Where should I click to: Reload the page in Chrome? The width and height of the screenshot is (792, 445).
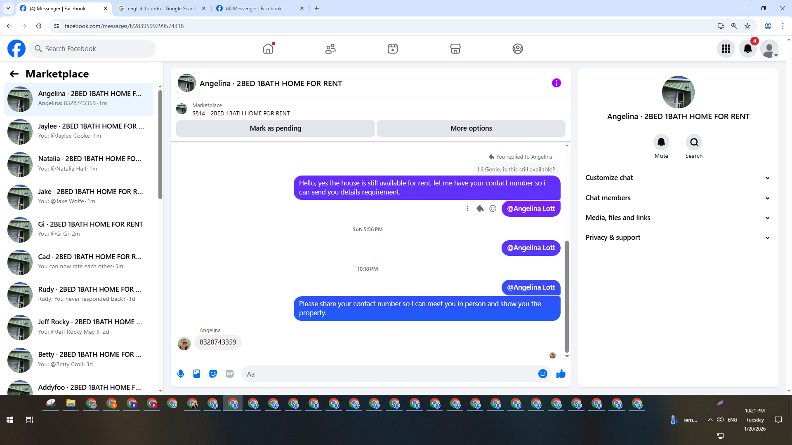pos(39,26)
